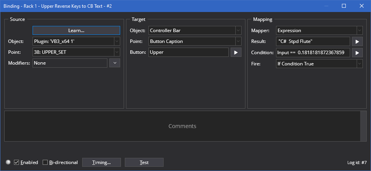Click the play arrow beside Result expression
The height and width of the screenshot is (171, 371).
click(357, 41)
